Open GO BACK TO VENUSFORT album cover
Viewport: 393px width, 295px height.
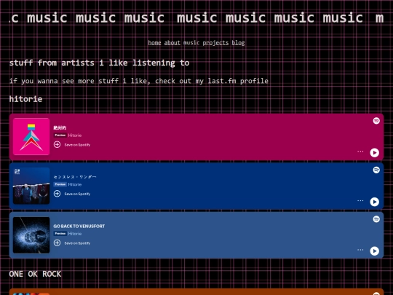coord(31,235)
